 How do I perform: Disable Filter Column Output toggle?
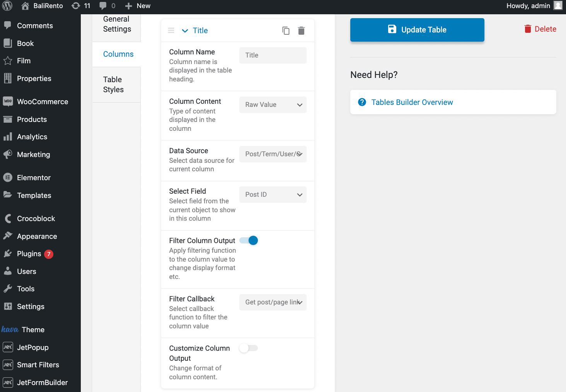pyautogui.click(x=249, y=240)
